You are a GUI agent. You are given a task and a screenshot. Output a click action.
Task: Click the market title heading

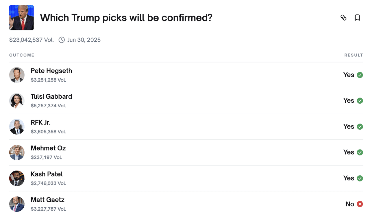(x=126, y=18)
